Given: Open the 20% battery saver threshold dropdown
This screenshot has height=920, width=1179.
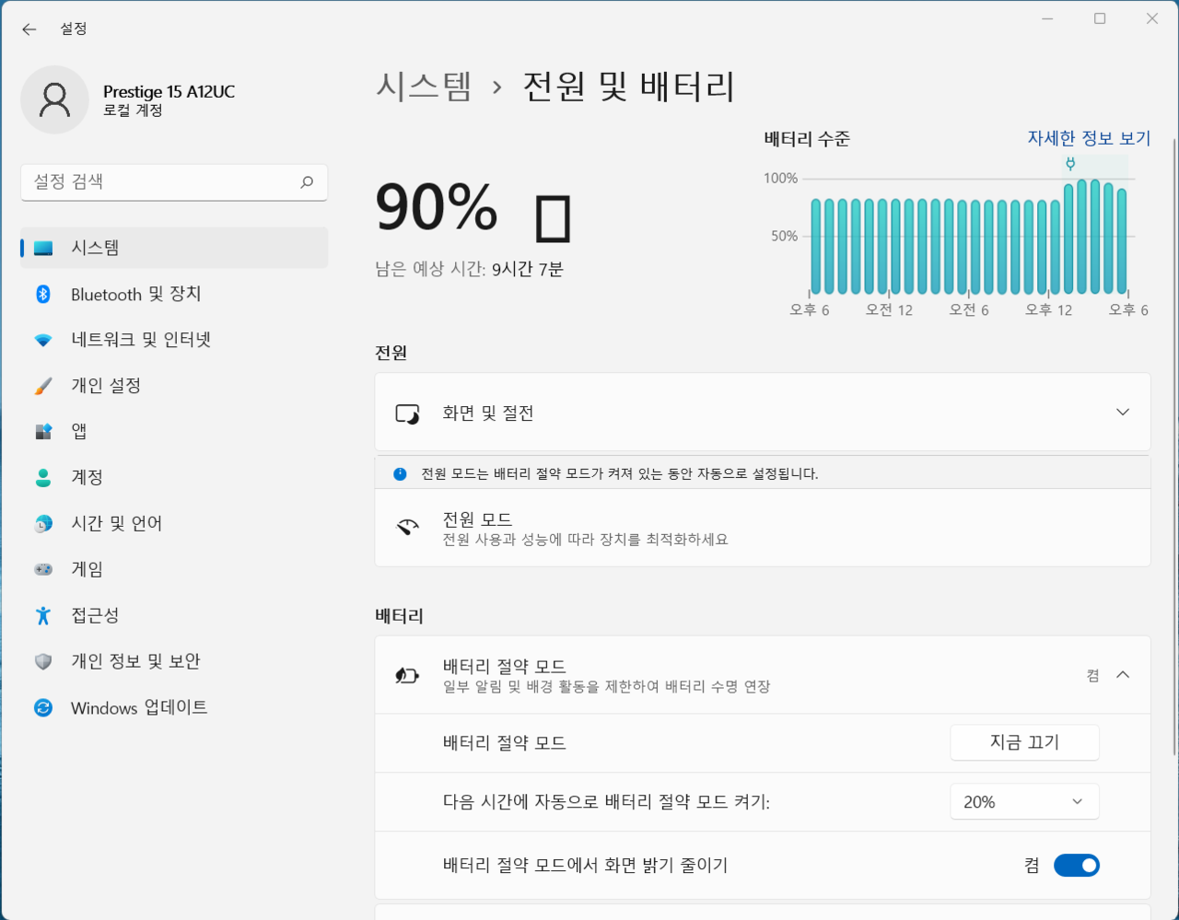Looking at the screenshot, I should pos(1023,802).
